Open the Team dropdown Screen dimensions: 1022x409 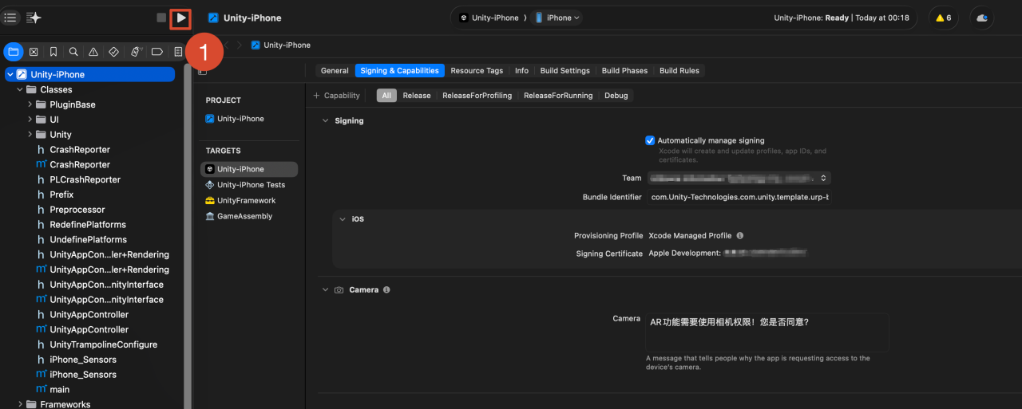(x=739, y=178)
